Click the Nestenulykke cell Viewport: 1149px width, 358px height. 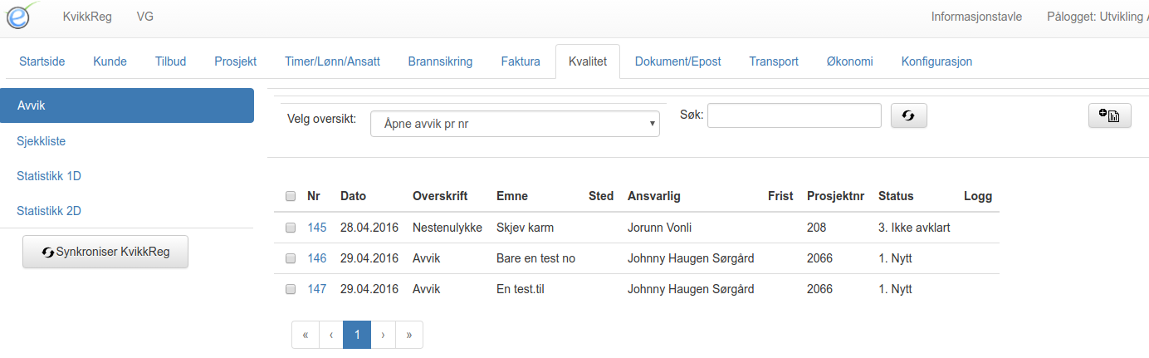[447, 228]
